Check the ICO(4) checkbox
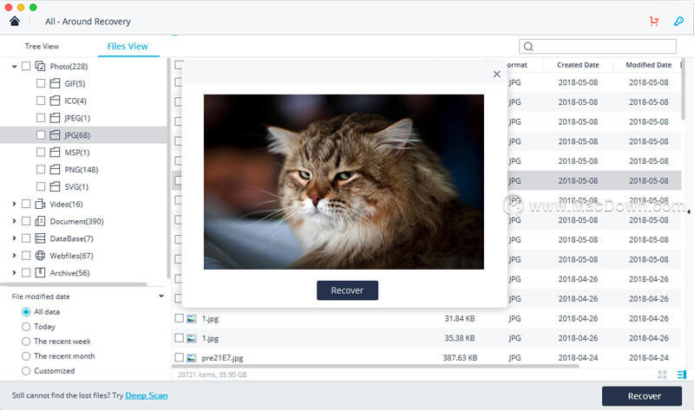The height and width of the screenshot is (410, 694). pos(41,101)
